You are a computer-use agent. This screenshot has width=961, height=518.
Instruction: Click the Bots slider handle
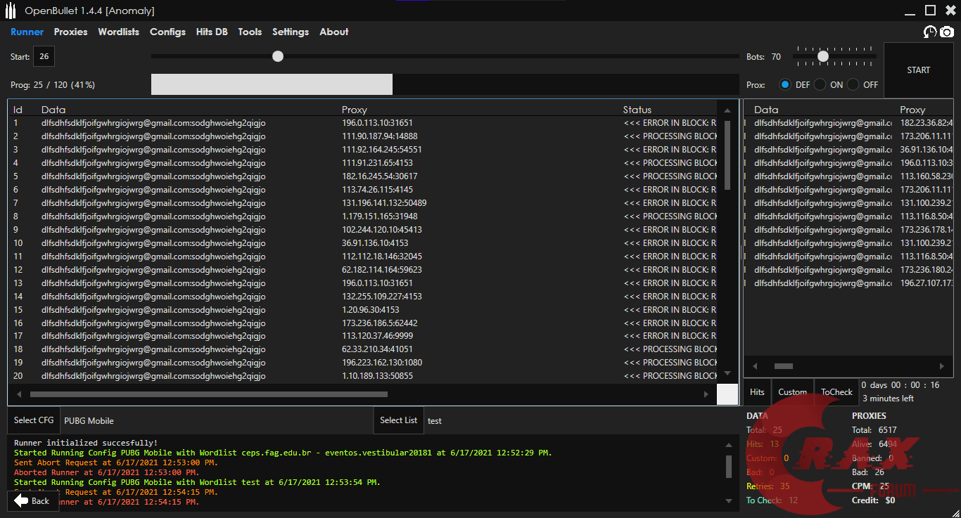coord(823,56)
